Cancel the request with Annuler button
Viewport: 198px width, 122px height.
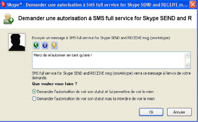pos(179,112)
